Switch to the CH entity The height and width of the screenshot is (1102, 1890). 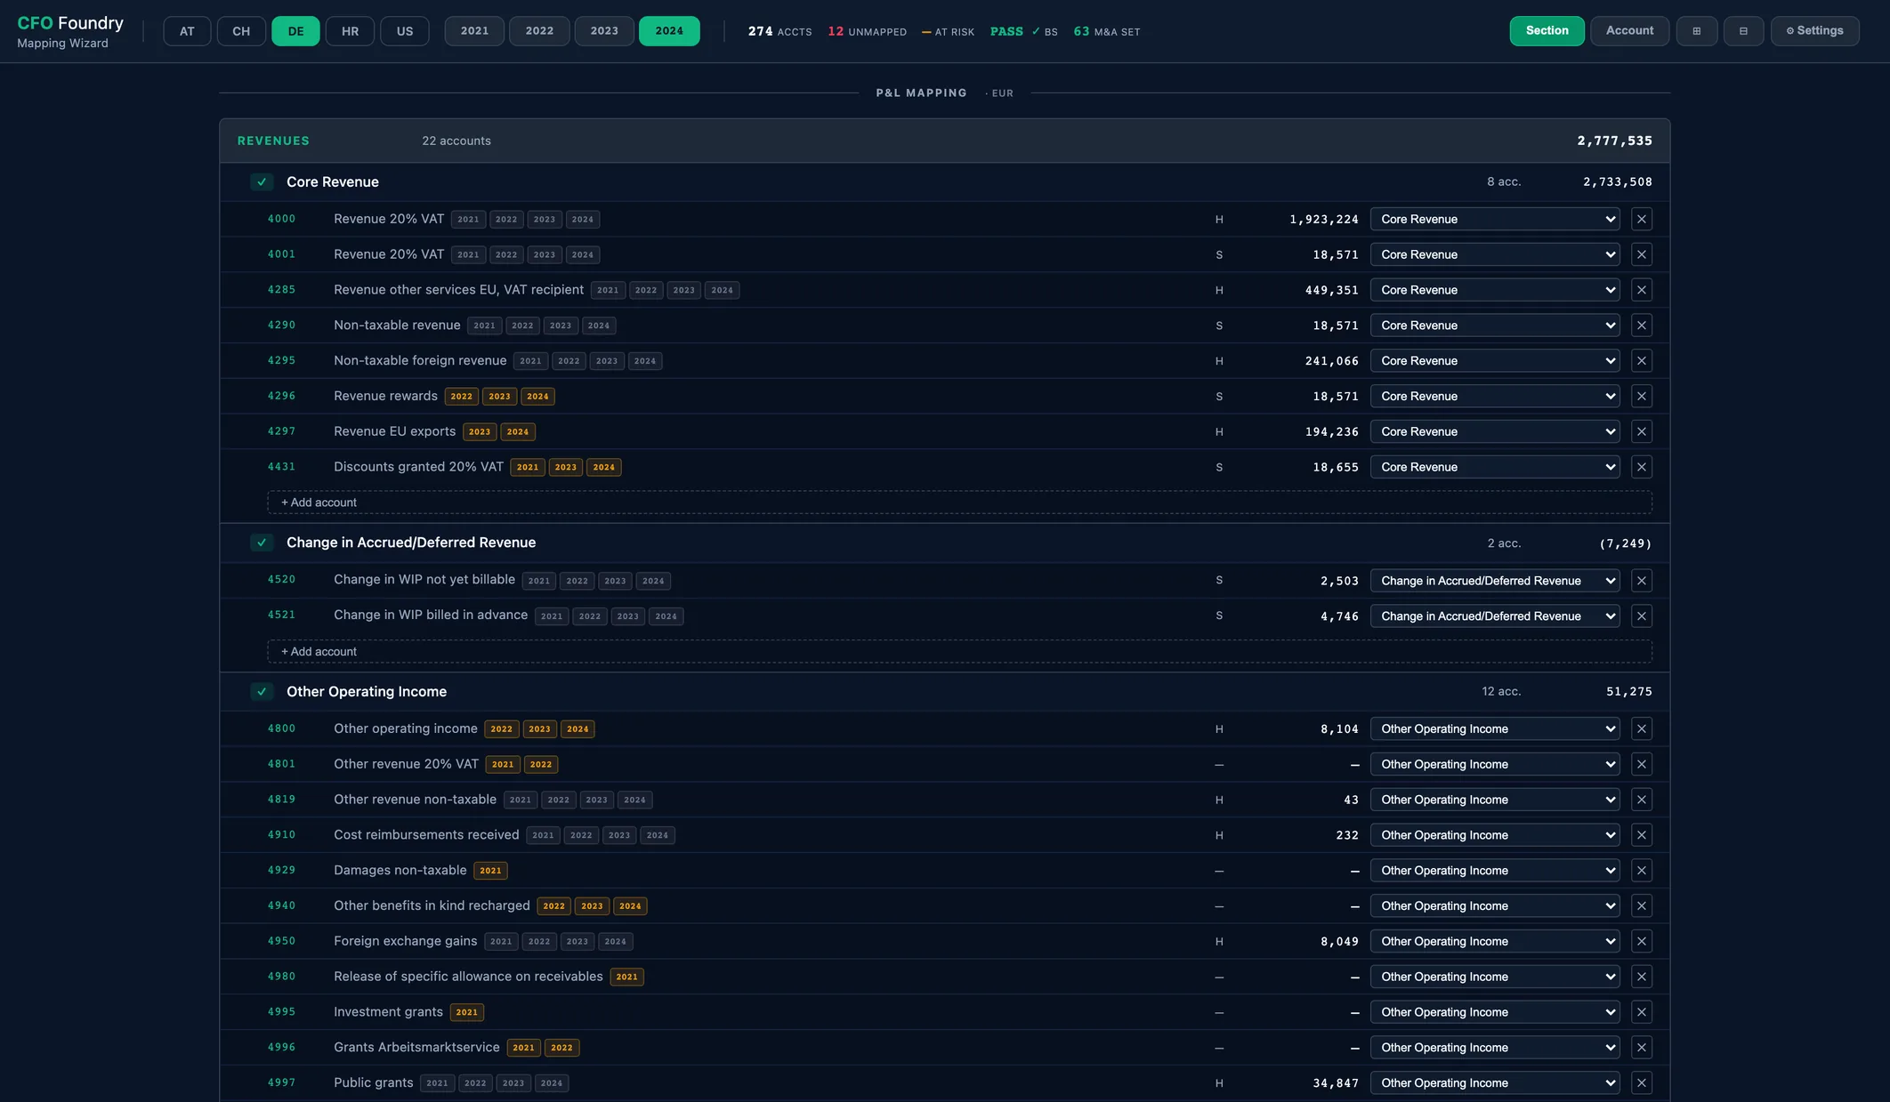tap(241, 31)
